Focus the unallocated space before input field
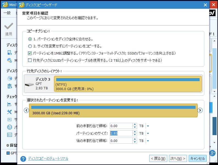 click(x=121, y=126)
